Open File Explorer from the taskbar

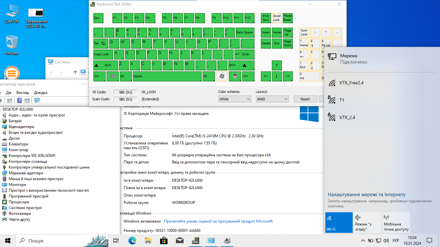click(148, 241)
